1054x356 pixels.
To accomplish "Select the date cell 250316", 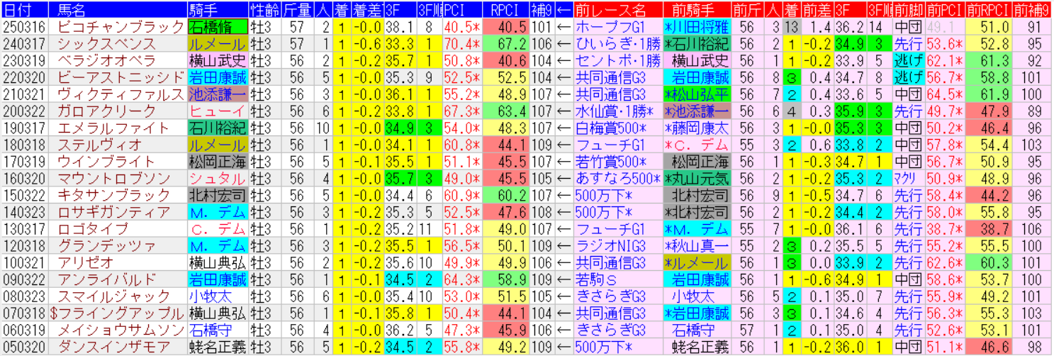I will 24,27.
